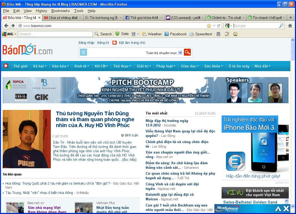Go forward with the forward arrow
Screen dimensions: 296x214
point(13,26)
